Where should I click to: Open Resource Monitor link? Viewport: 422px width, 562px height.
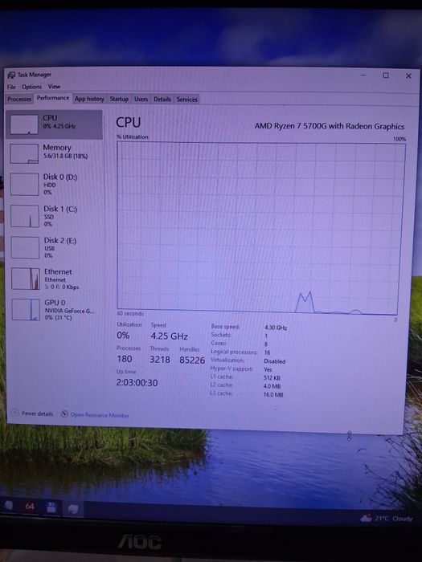click(100, 415)
